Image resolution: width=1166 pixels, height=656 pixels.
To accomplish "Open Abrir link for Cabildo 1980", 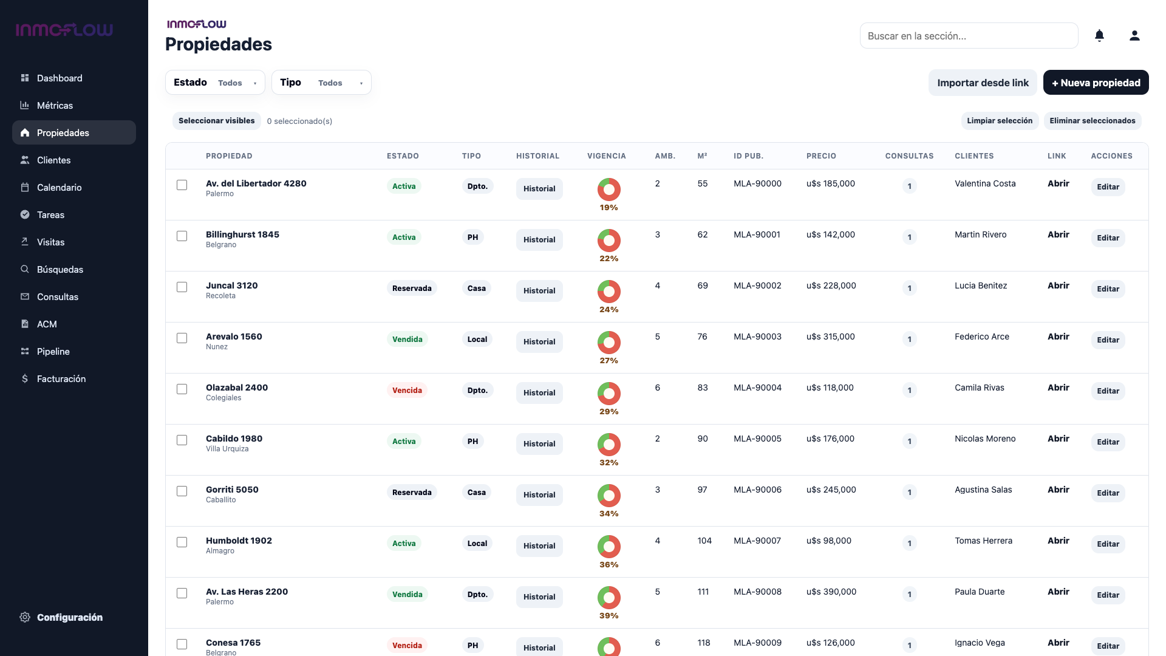I will coord(1058,439).
